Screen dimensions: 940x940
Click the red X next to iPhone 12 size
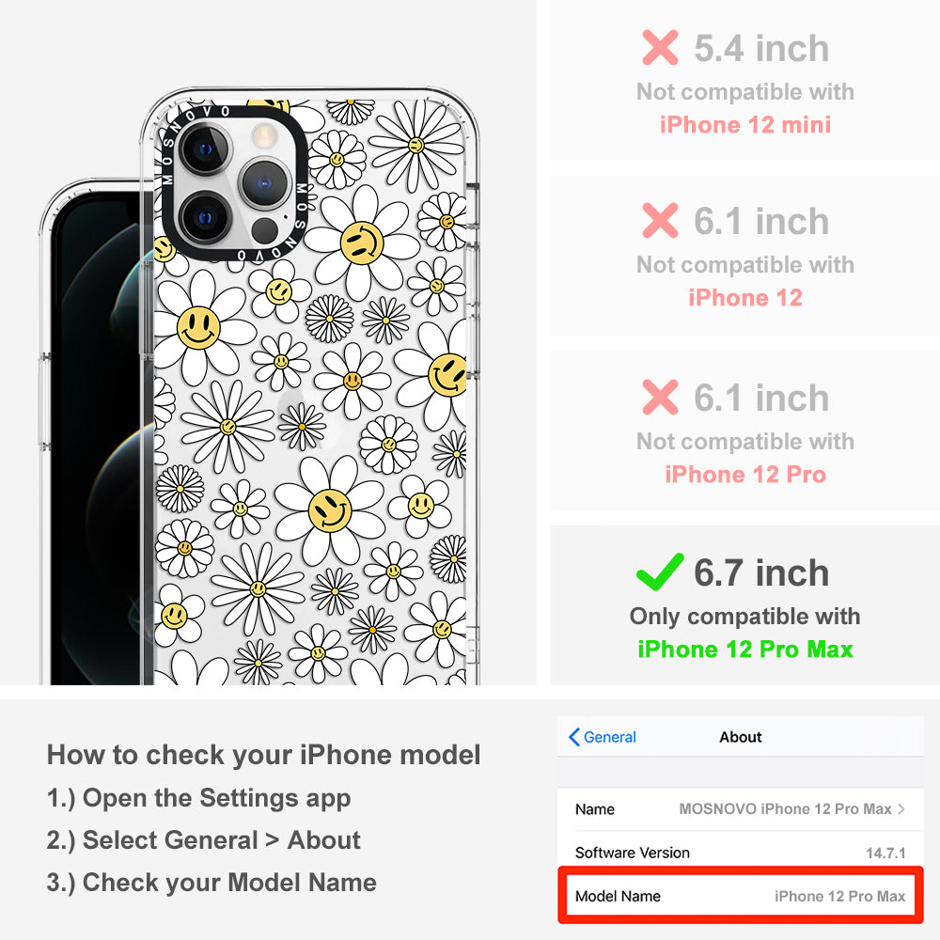tap(660, 221)
